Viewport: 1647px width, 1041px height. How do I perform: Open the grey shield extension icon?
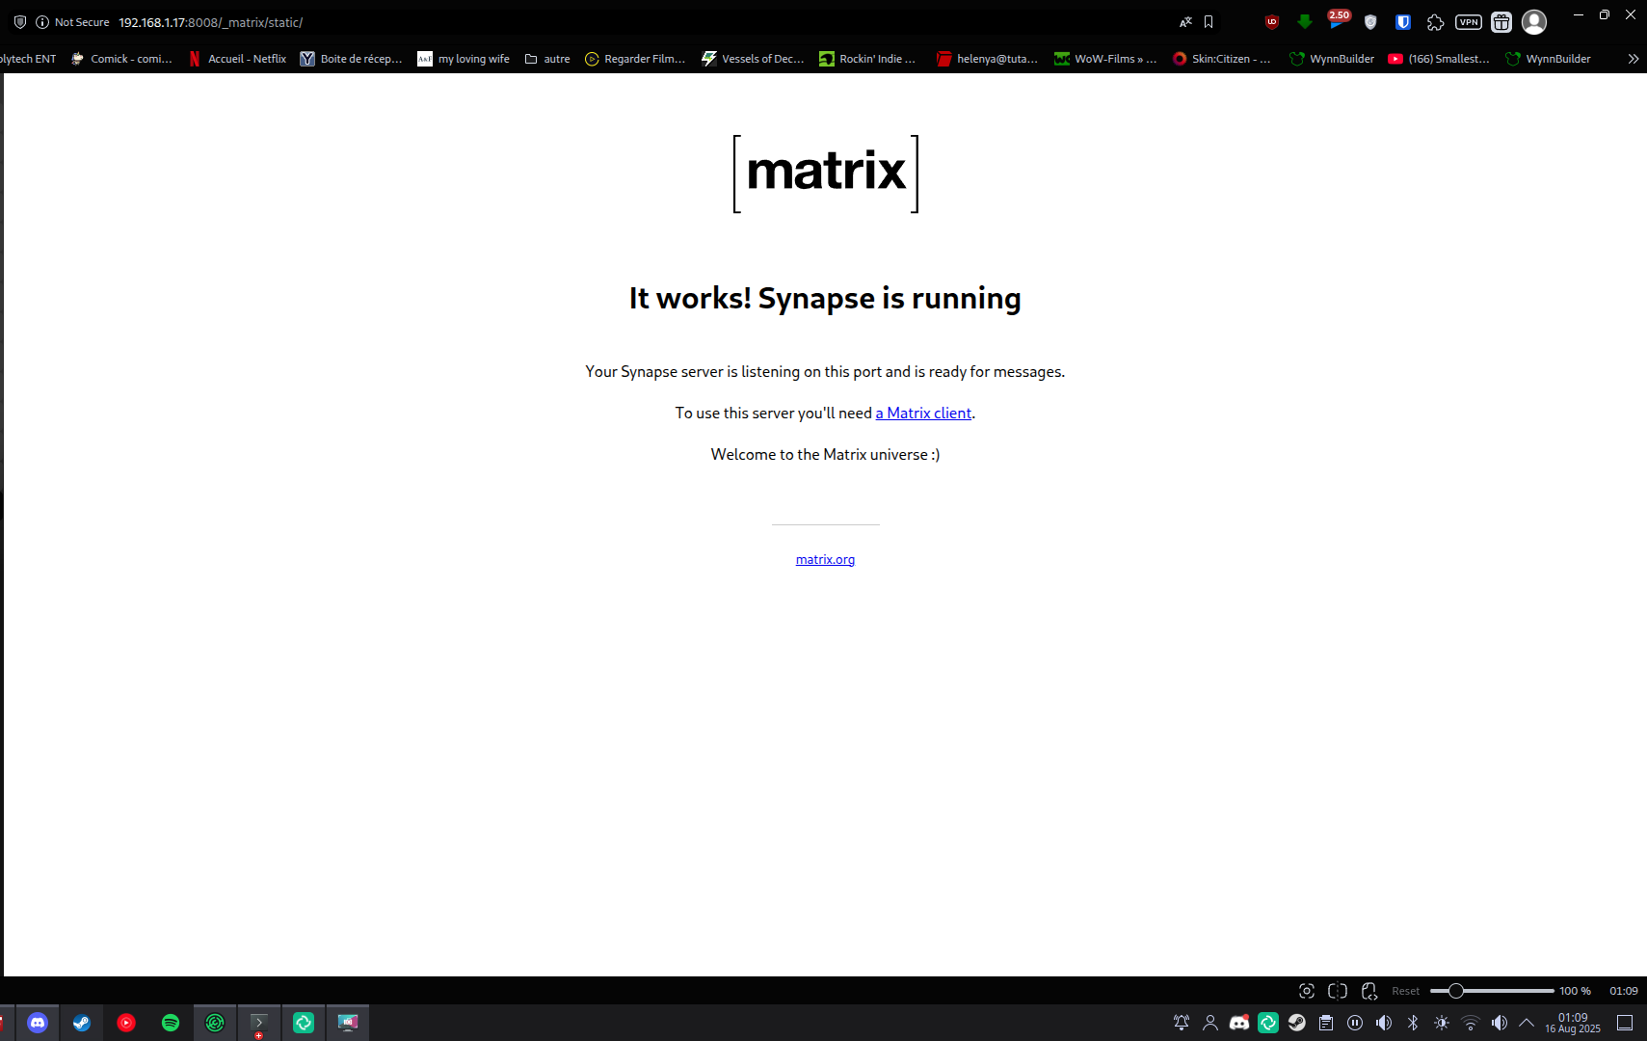(x=1370, y=22)
